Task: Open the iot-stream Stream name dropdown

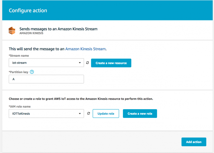Action: 46,63
